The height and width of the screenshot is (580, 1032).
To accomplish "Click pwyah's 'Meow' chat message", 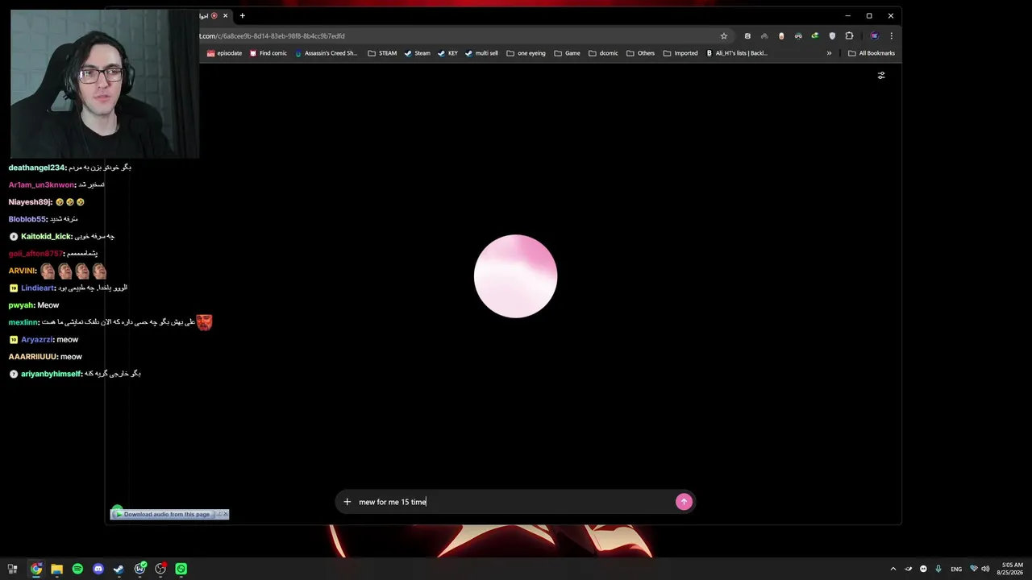I will (48, 305).
